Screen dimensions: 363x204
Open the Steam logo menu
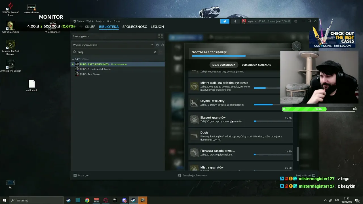click(79, 21)
